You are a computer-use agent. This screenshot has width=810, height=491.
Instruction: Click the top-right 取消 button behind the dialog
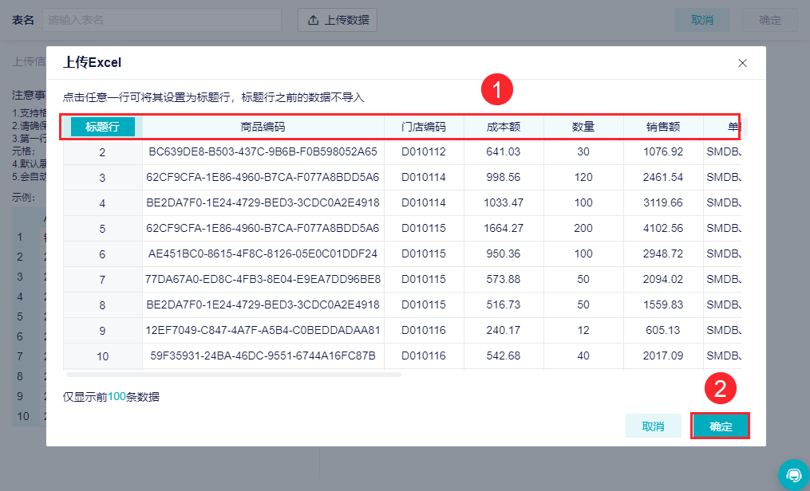[x=702, y=20]
